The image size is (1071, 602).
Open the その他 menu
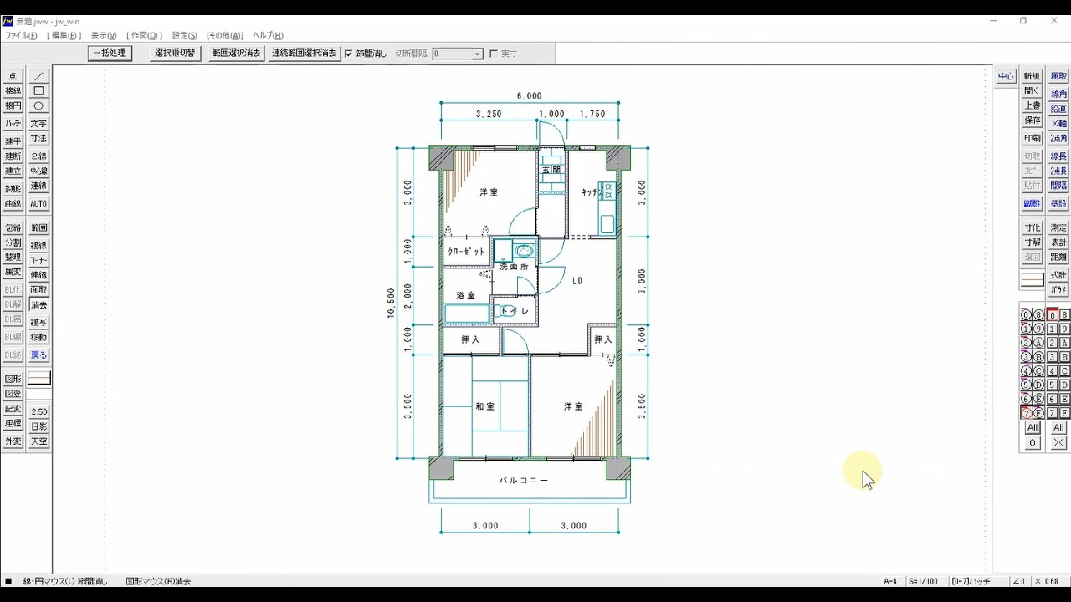tap(225, 36)
